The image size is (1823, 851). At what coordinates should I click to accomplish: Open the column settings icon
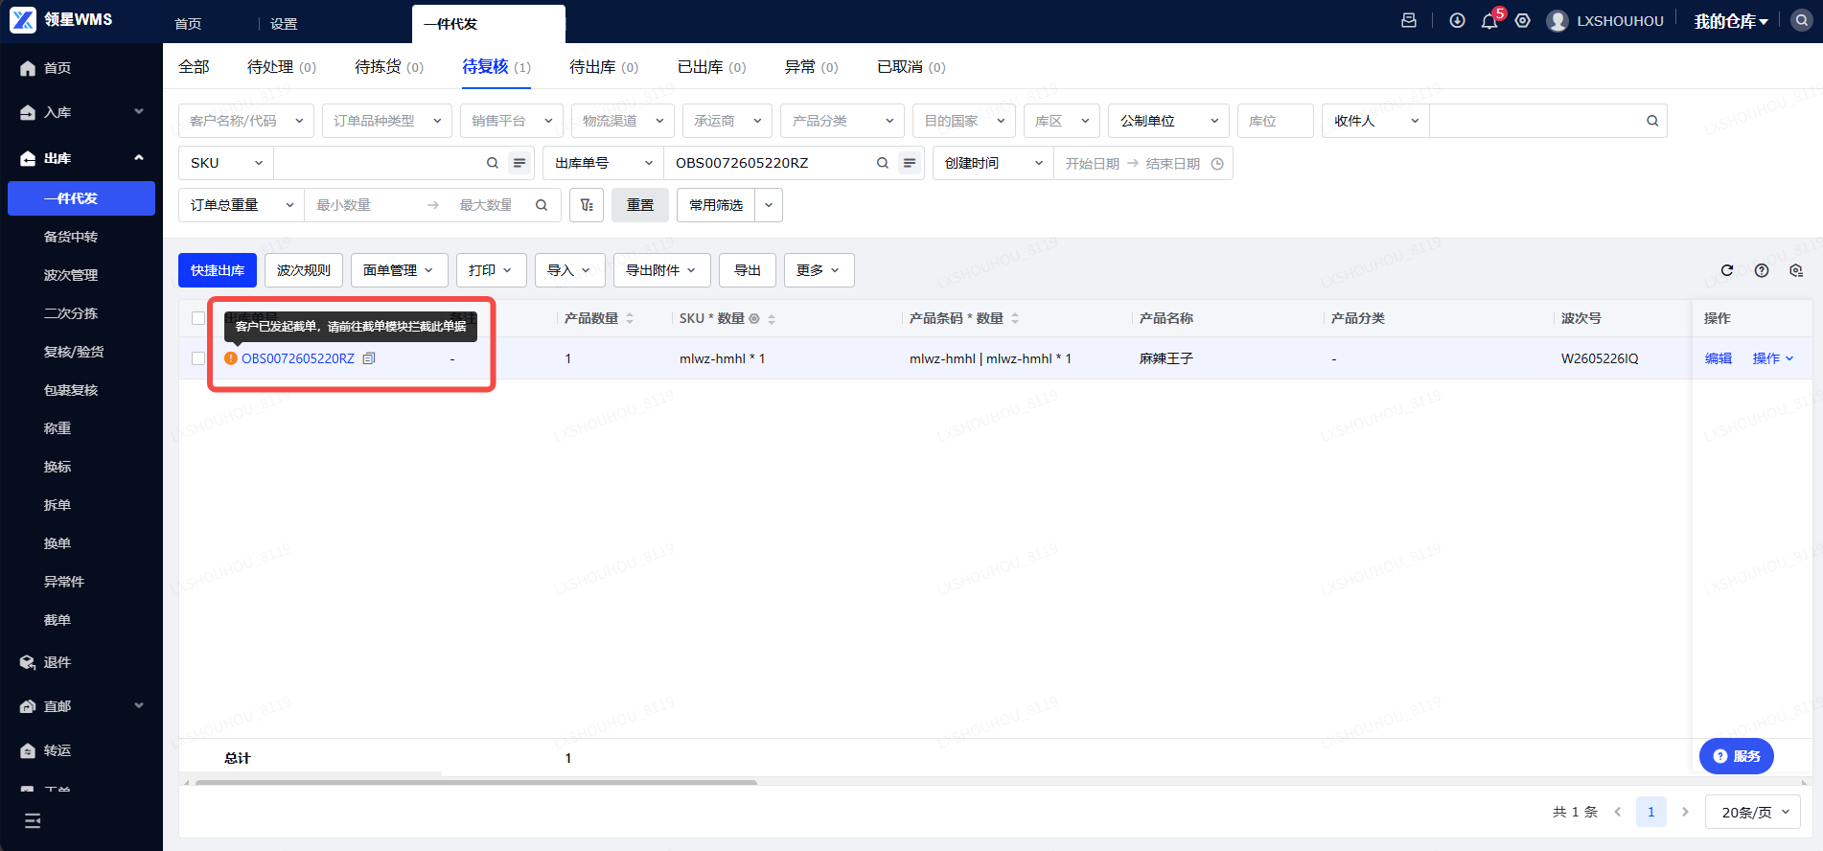click(1796, 270)
